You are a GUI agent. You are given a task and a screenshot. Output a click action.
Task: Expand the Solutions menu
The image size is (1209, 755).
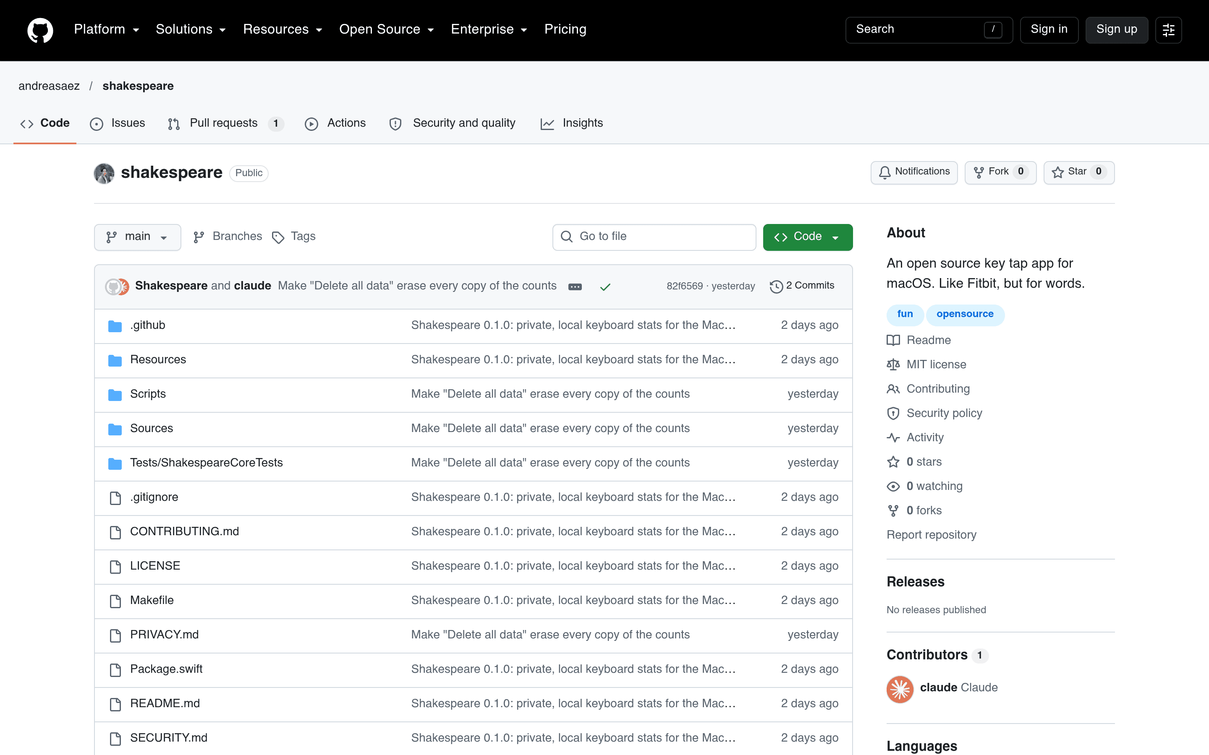tap(190, 29)
